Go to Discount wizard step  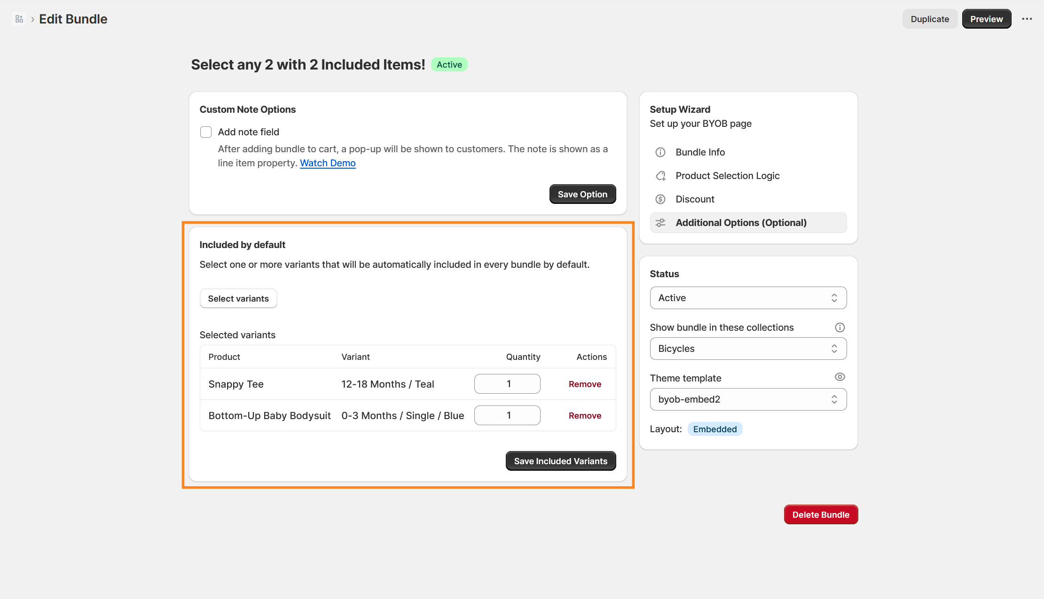click(695, 199)
